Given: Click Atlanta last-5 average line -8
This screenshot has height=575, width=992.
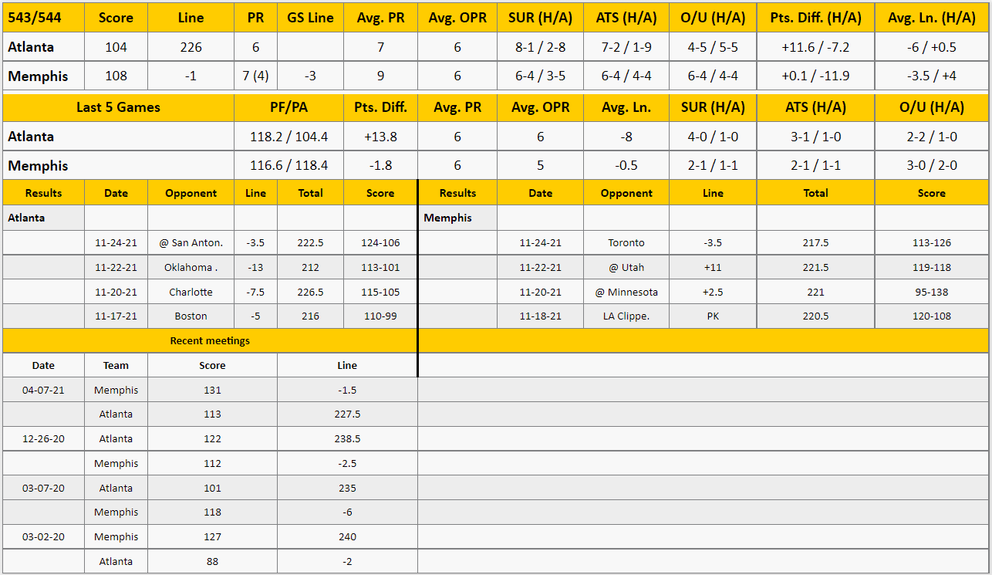Looking at the screenshot, I should [x=626, y=137].
